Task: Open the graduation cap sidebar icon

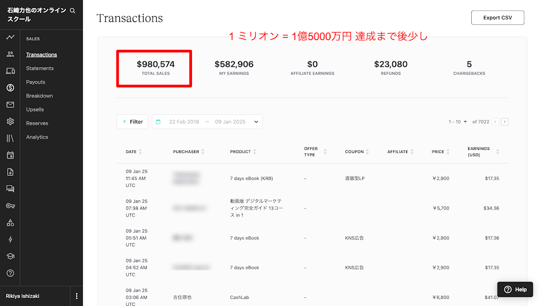Action: (x=10, y=256)
